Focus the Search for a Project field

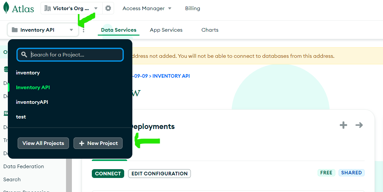(x=70, y=55)
